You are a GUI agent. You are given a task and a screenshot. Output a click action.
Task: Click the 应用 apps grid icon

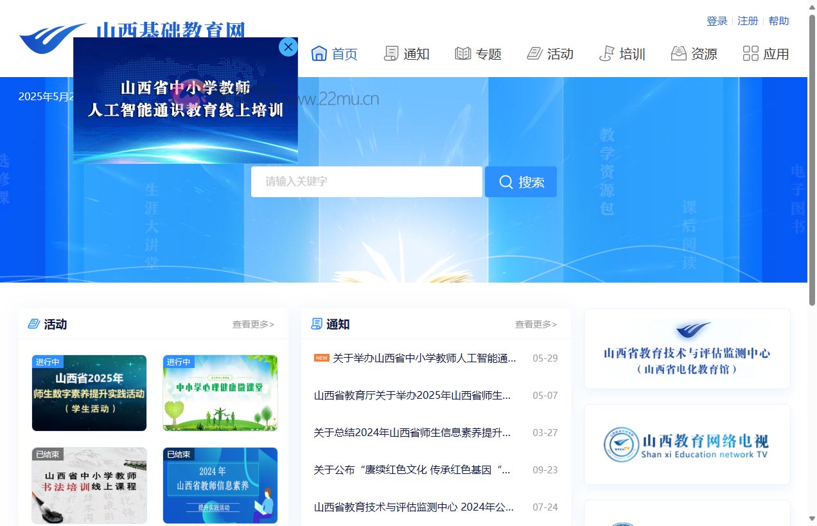(x=750, y=54)
